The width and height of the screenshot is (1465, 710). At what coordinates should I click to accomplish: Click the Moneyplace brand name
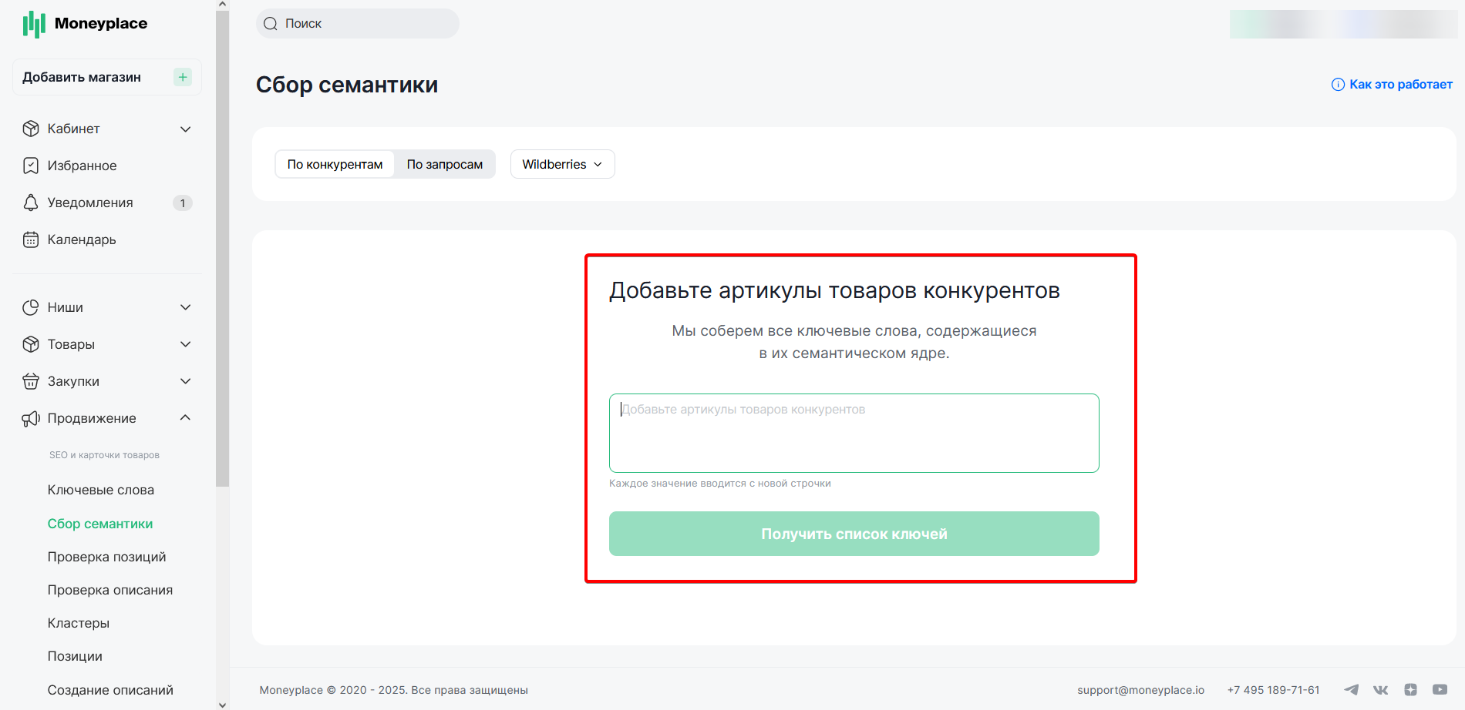click(x=101, y=23)
